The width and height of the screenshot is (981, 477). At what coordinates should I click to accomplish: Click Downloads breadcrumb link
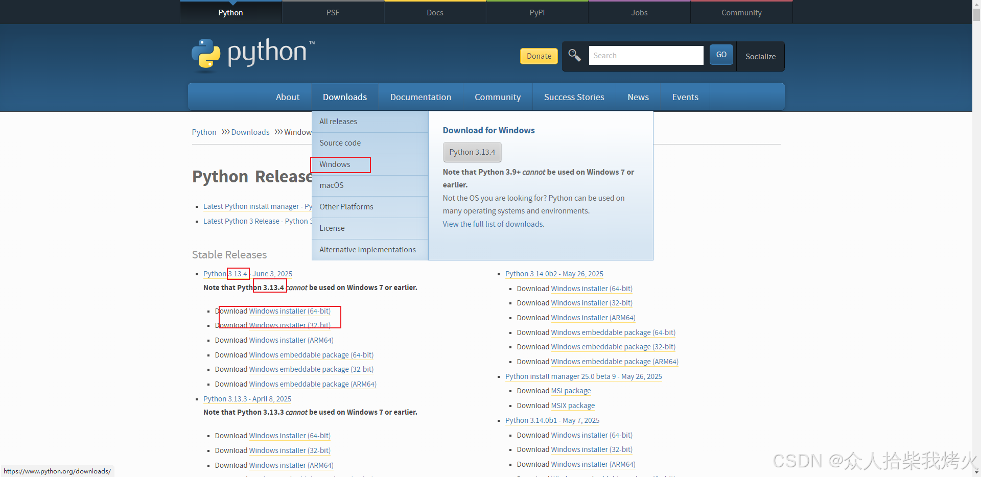click(x=250, y=132)
